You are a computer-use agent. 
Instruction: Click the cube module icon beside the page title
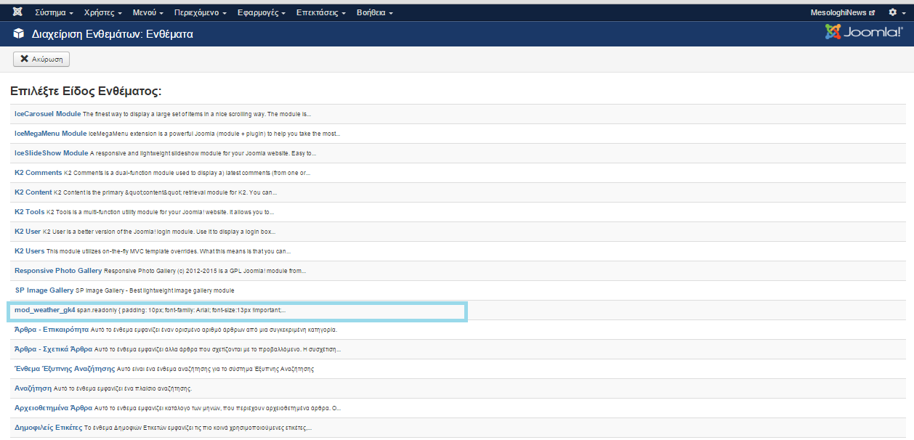20,34
